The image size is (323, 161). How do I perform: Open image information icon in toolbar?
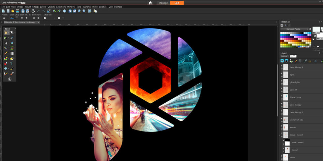[x=65, y=11]
